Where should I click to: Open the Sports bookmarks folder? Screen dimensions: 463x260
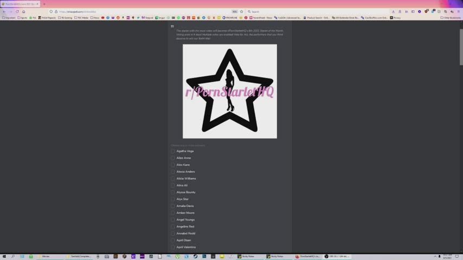pyautogui.click(x=22, y=18)
